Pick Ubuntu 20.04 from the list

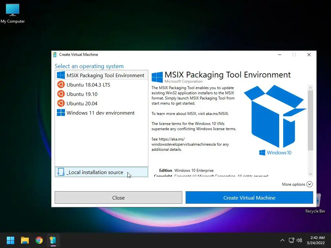coord(101,104)
